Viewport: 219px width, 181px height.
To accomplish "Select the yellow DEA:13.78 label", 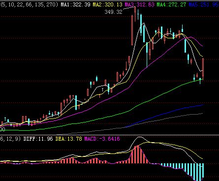I will pos(68,139).
